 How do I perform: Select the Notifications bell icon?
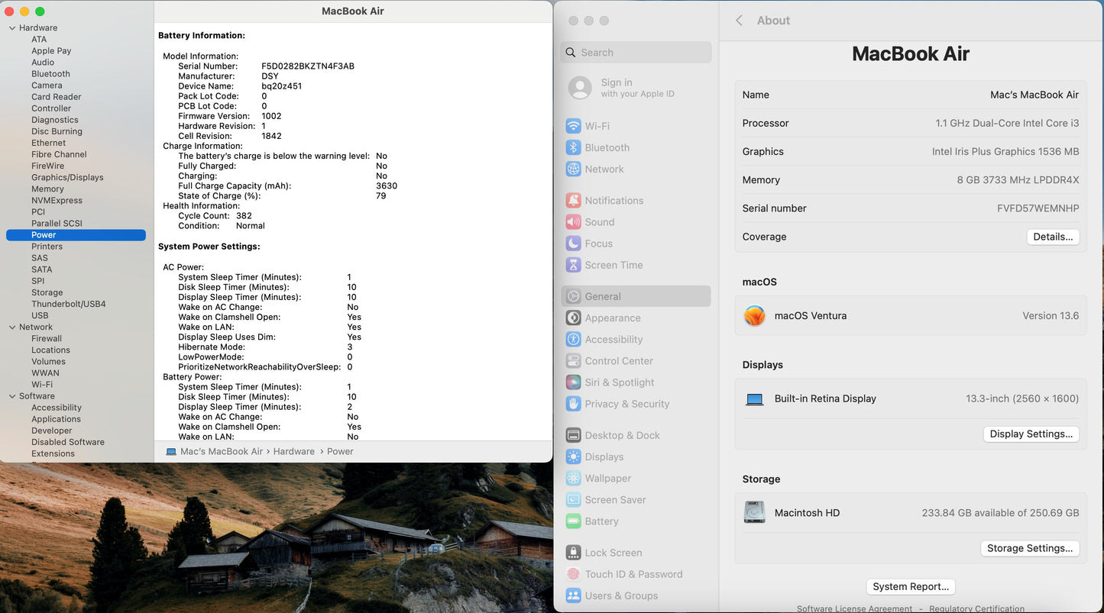click(x=573, y=200)
